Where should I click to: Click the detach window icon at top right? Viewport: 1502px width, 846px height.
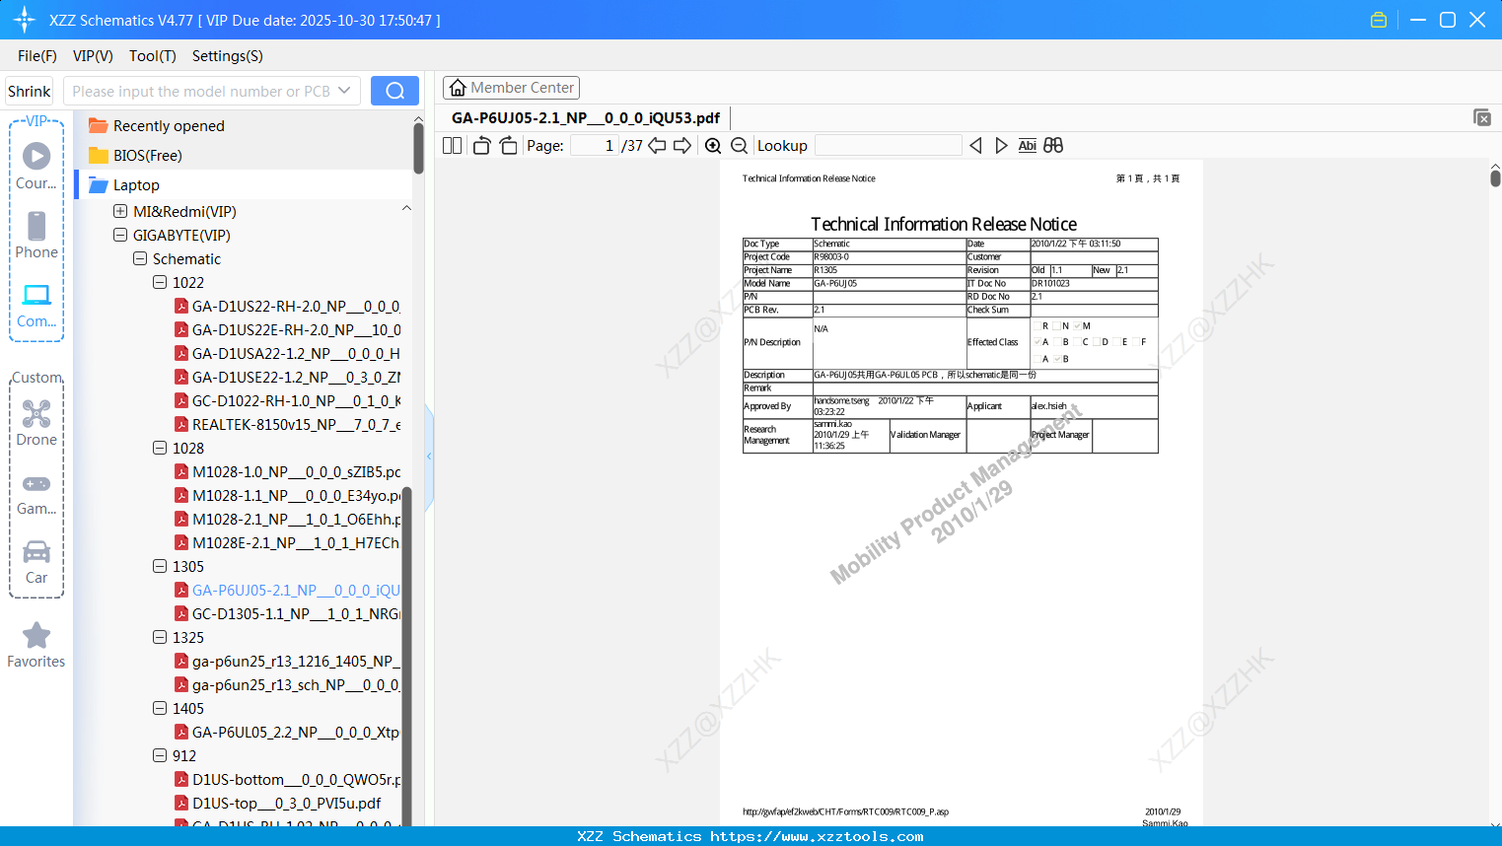(1481, 117)
